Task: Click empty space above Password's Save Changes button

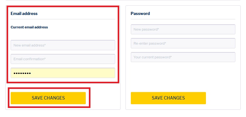Action: tap(183, 77)
